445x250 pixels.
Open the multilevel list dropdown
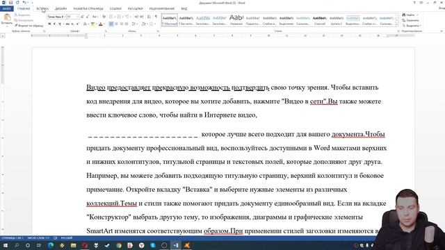[131, 17]
